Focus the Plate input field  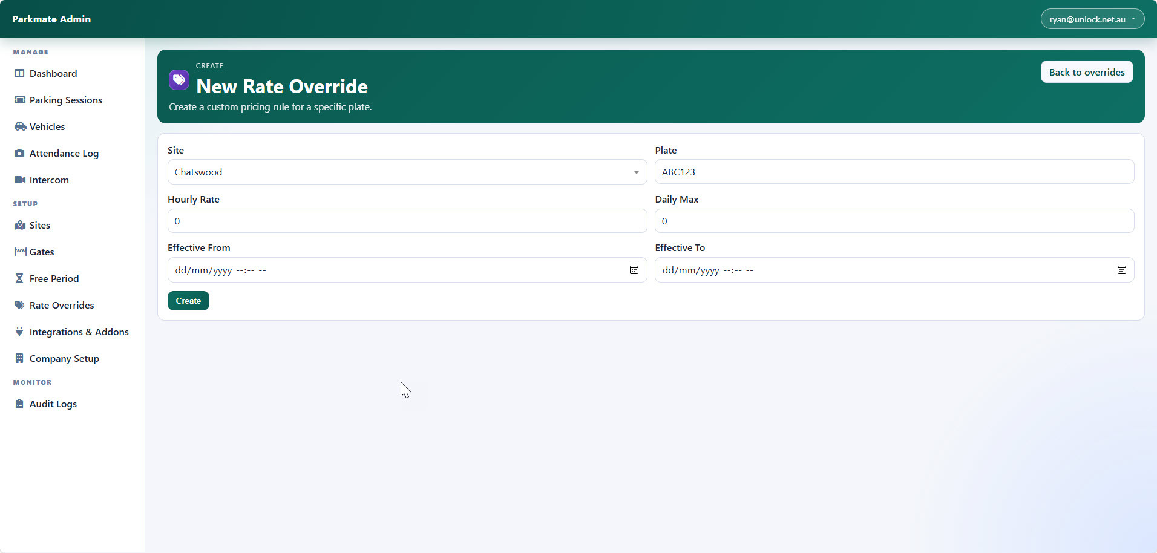[894, 172]
